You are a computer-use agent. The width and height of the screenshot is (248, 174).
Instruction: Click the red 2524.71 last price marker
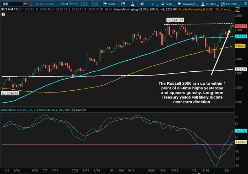click(x=240, y=26)
